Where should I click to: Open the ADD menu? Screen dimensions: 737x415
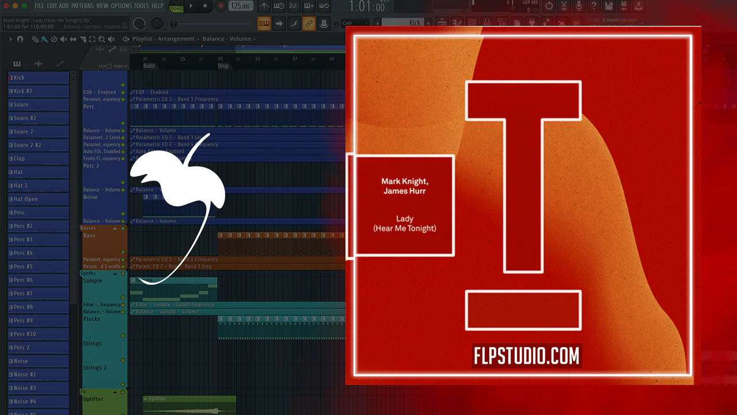[64, 6]
